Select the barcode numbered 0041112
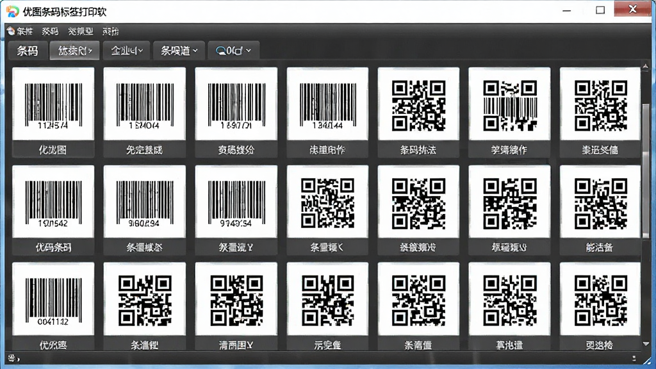This screenshot has height=369, width=656. pos(53,307)
